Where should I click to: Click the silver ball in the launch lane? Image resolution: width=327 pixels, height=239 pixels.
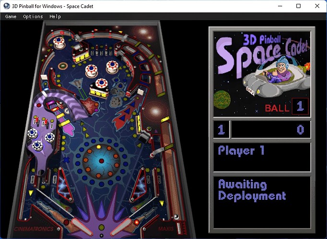tap(176, 217)
